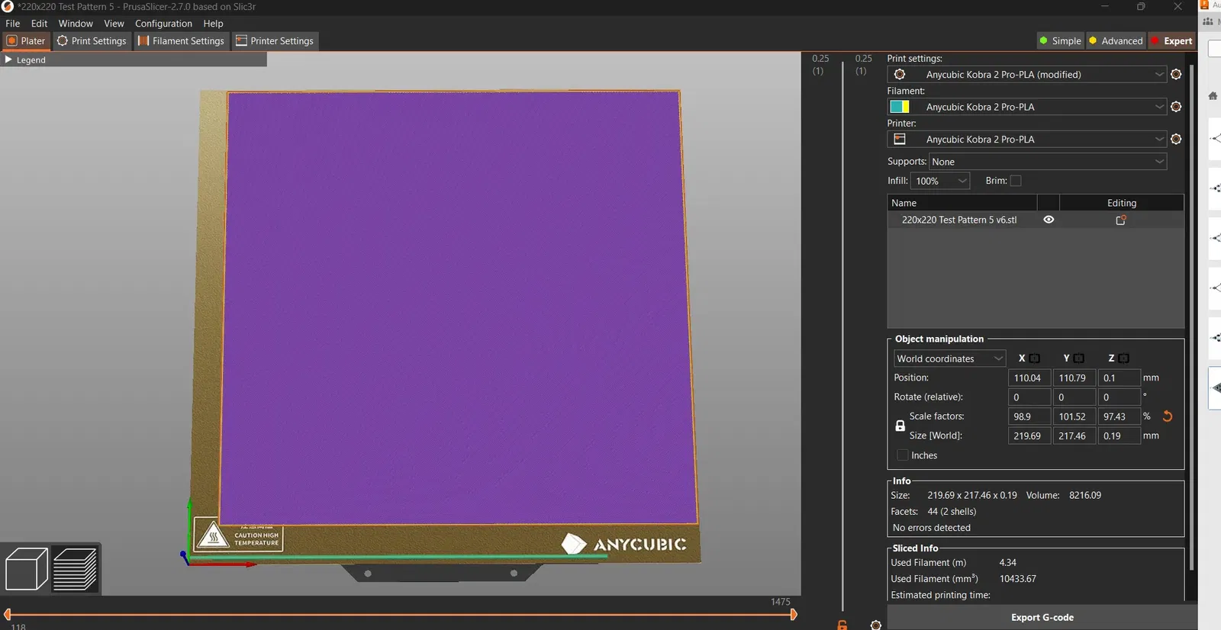
Task: Switch to sliced layers preview icon
Action: point(75,569)
